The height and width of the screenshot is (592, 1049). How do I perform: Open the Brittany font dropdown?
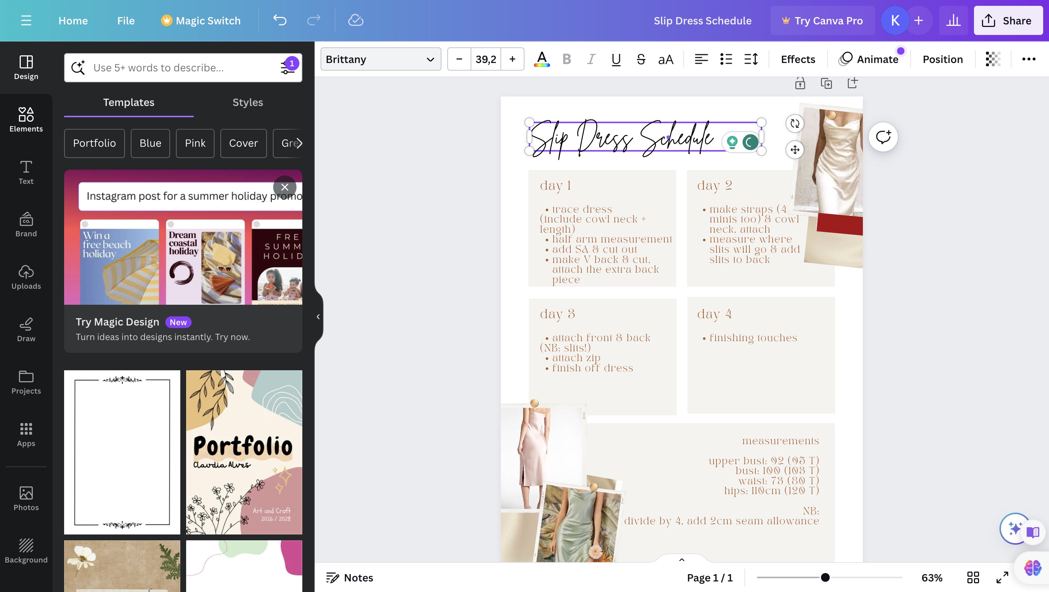(x=380, y=59)
